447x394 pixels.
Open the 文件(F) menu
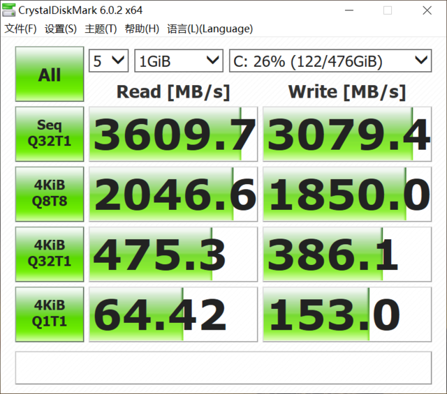pos(20,29)
